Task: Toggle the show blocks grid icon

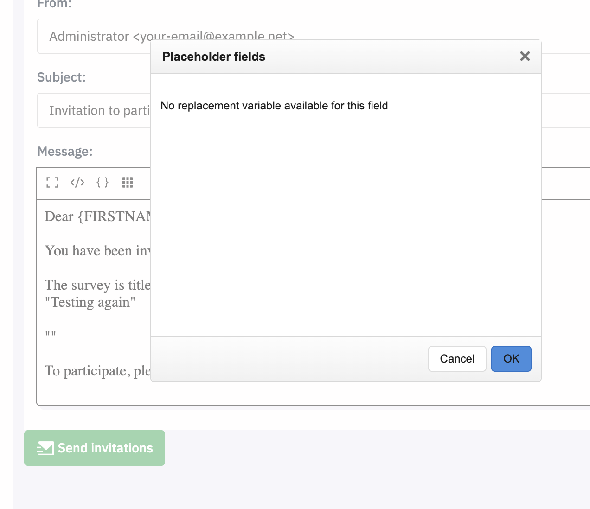Action: [x=128, y=183]
